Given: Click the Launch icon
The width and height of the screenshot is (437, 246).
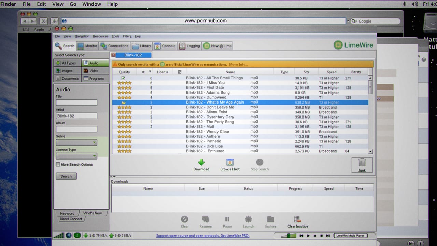Looking at the screenshot, I should [249, 219].
